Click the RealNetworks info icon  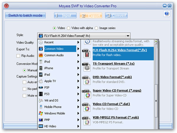click(x=88, y=42)
